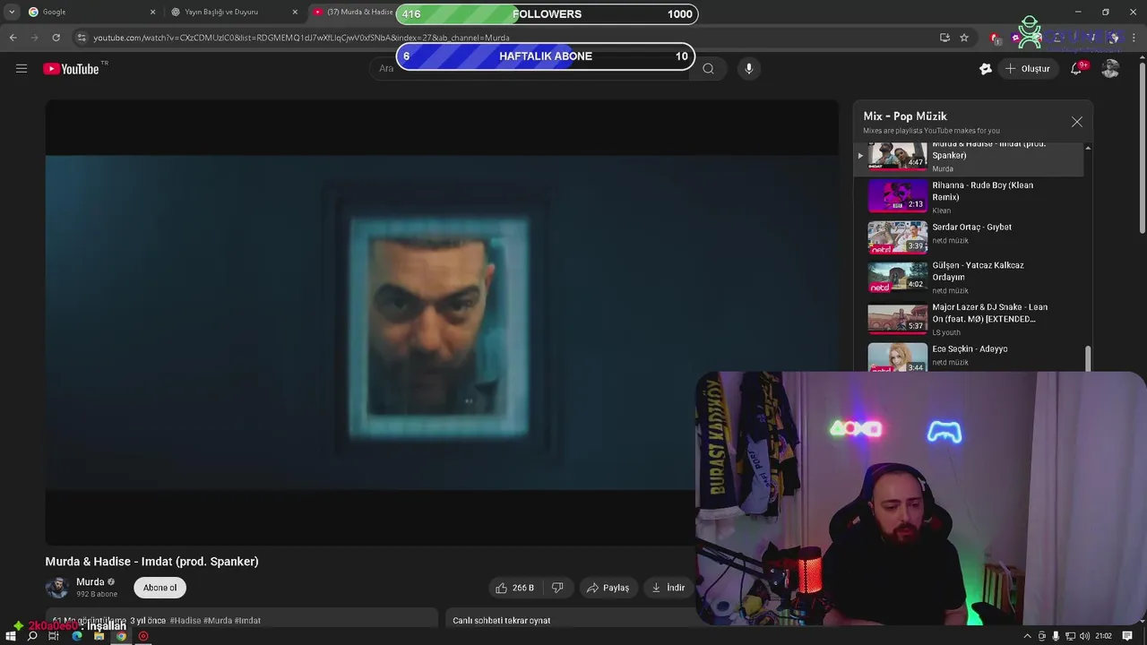Open Windows taskbar search

[x=32, y=636]
